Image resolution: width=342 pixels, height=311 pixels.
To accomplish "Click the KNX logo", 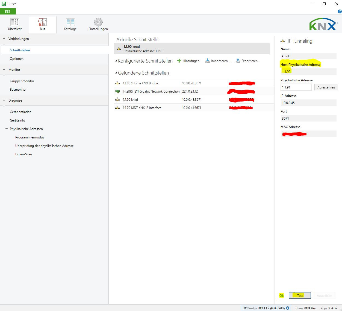I will coord(323,24).
